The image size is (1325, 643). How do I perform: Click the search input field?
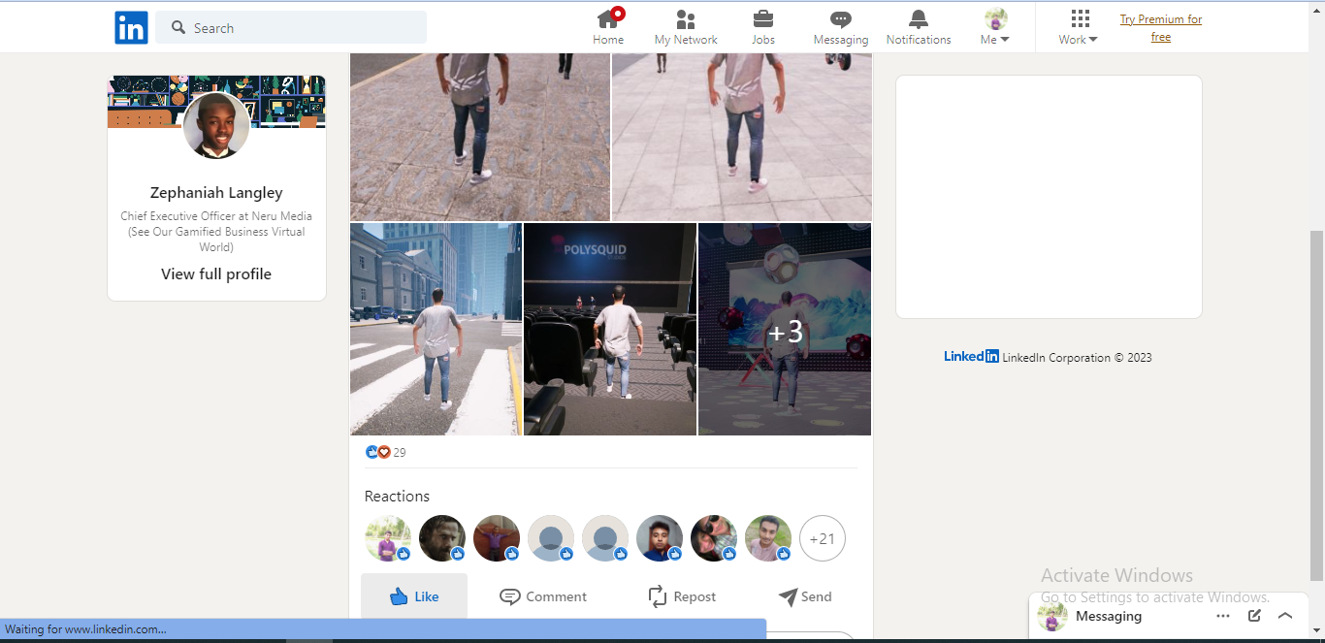click(301, 28)
